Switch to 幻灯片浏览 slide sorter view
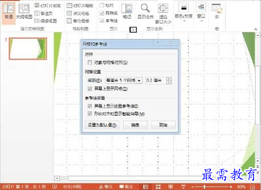 click(47, 5)
